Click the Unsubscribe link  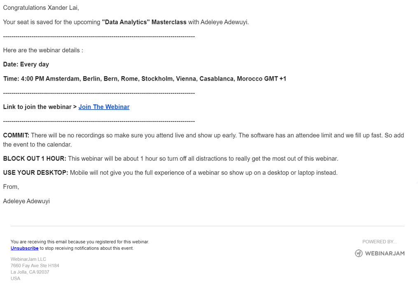(x=24, y=249)
